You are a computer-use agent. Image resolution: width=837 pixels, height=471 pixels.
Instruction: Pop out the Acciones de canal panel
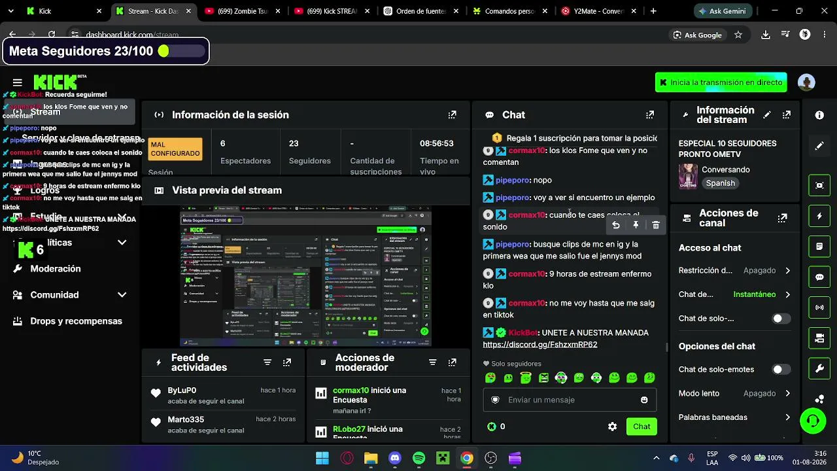[782, 218]
